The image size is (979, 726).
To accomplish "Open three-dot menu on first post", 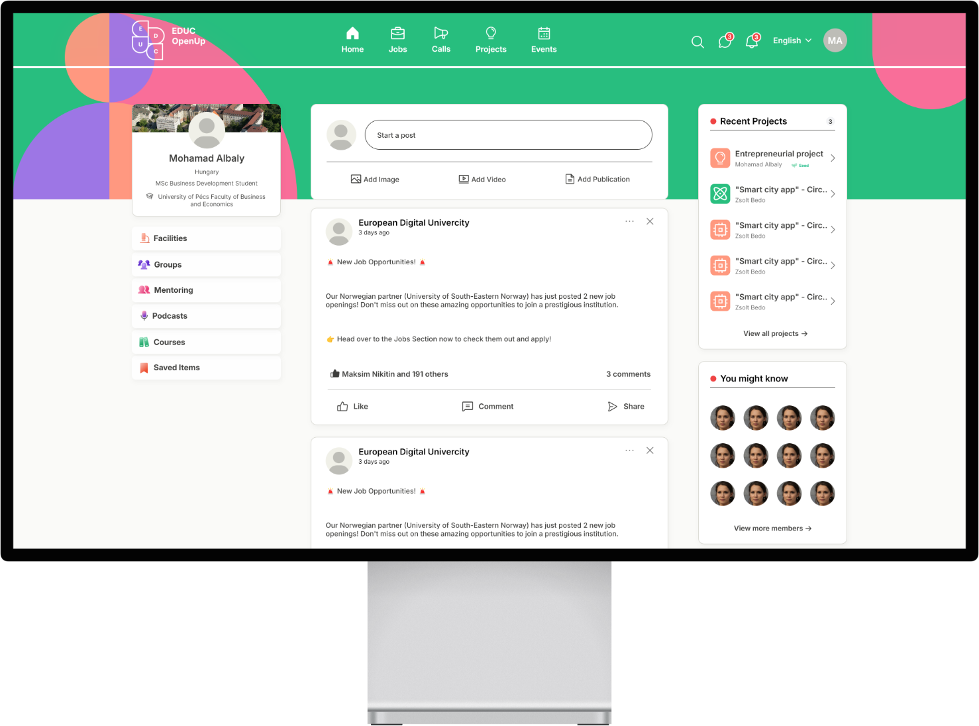I will coord(629,221).
